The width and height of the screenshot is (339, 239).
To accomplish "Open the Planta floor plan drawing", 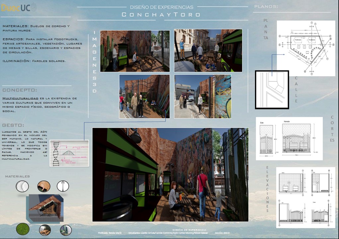I will coord(301,48).
